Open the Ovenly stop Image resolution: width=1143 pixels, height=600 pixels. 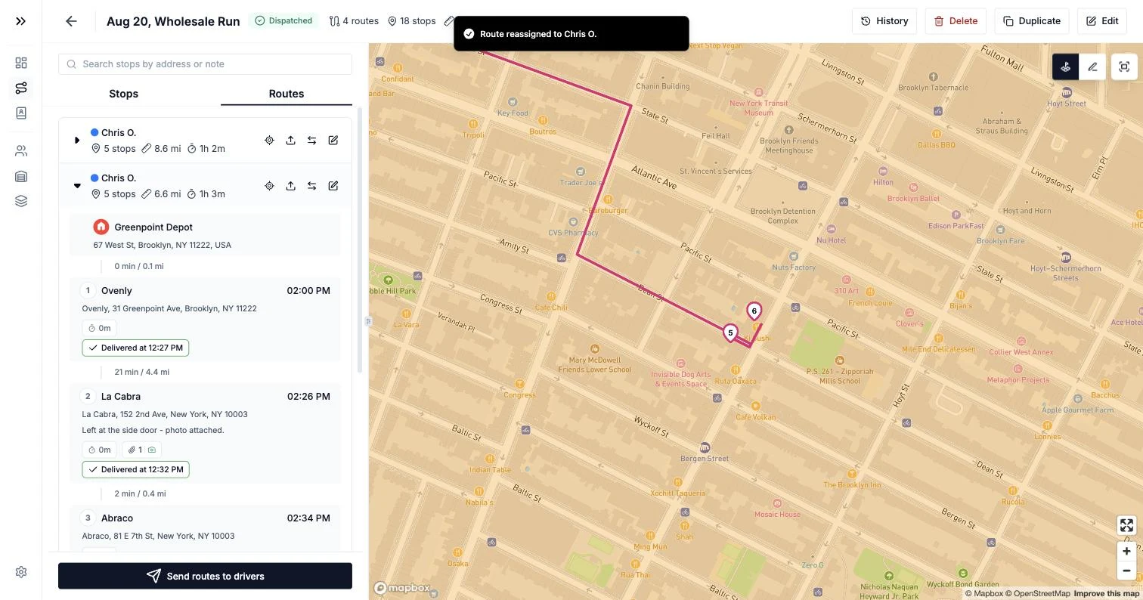(205, 319)
